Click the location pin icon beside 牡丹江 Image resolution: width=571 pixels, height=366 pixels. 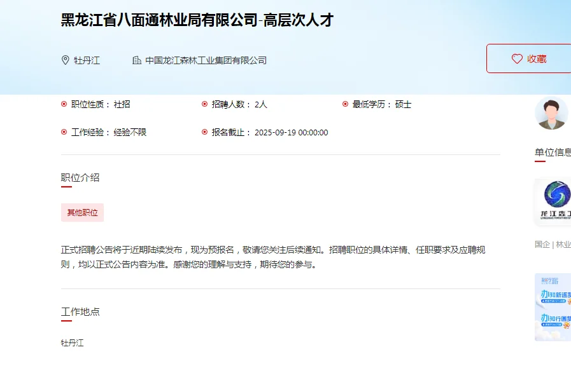tap(65, 60)
